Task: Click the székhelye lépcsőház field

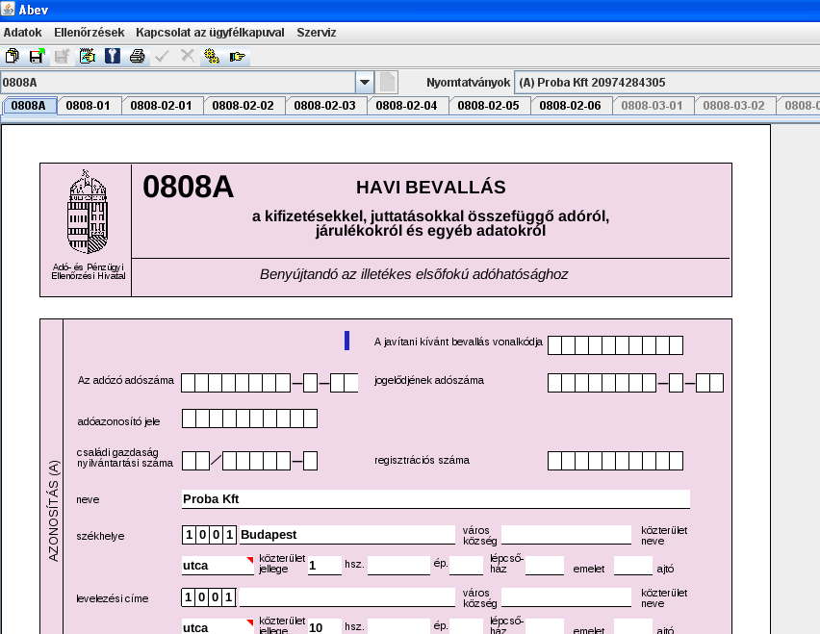Action: [466, 566]
